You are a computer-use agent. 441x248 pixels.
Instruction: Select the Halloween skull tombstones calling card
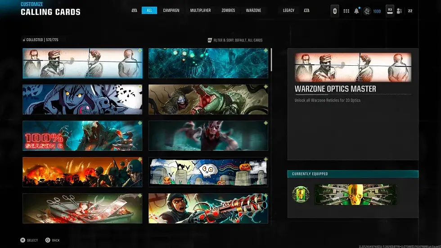208,172
